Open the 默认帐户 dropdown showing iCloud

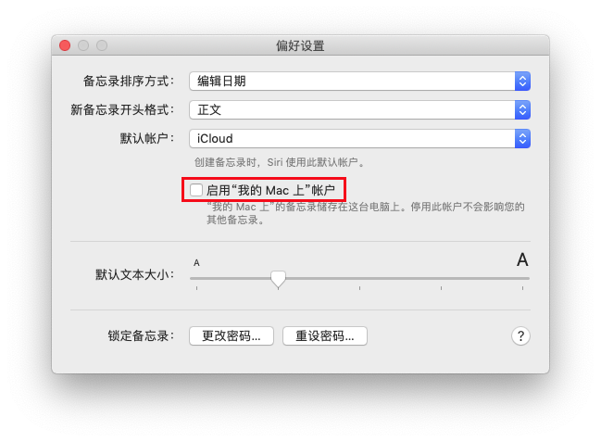[x=359, y=138]
